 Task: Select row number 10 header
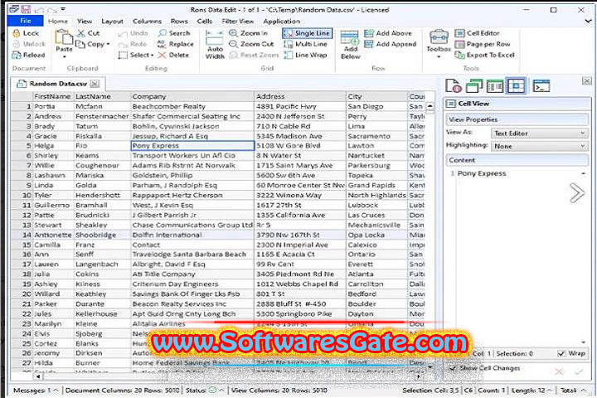(x=22, y=195)
